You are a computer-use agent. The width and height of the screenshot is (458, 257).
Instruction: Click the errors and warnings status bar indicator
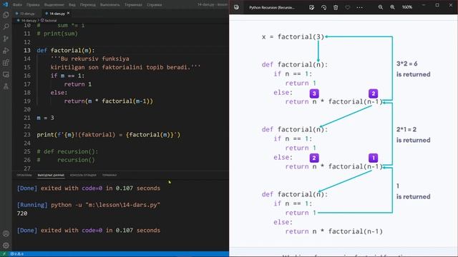17,254
